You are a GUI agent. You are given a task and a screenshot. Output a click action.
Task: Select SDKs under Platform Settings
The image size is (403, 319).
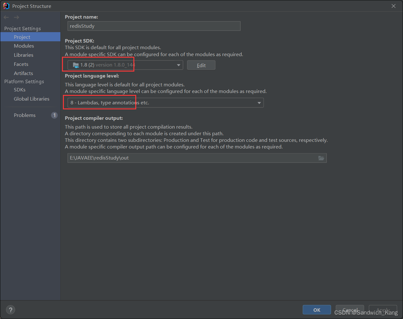pyautogui.click(x=19, y=90)
